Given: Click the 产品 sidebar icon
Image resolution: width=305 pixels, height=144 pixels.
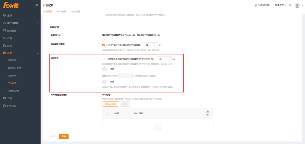Looking at the screenshot, I should [x=4, y=38].
